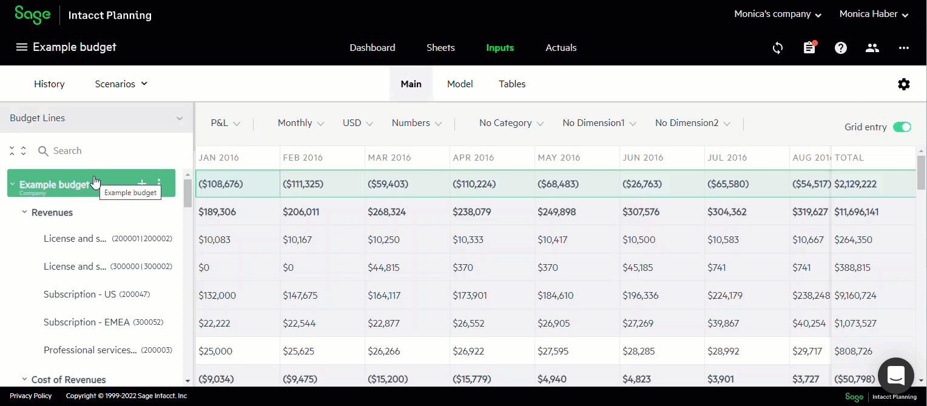Select the Subscription - US budget line

click(97, 295)
